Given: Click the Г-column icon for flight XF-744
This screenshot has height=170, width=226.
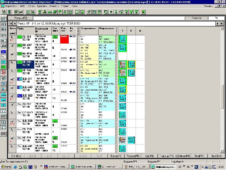Looking at the screenshot, I should click(131, 73).
